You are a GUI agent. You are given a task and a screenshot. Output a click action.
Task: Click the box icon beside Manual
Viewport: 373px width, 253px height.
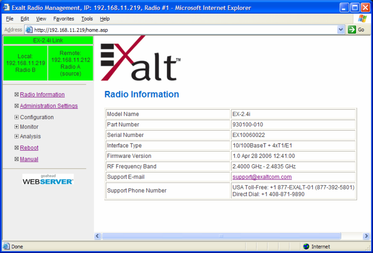[16, 159]
